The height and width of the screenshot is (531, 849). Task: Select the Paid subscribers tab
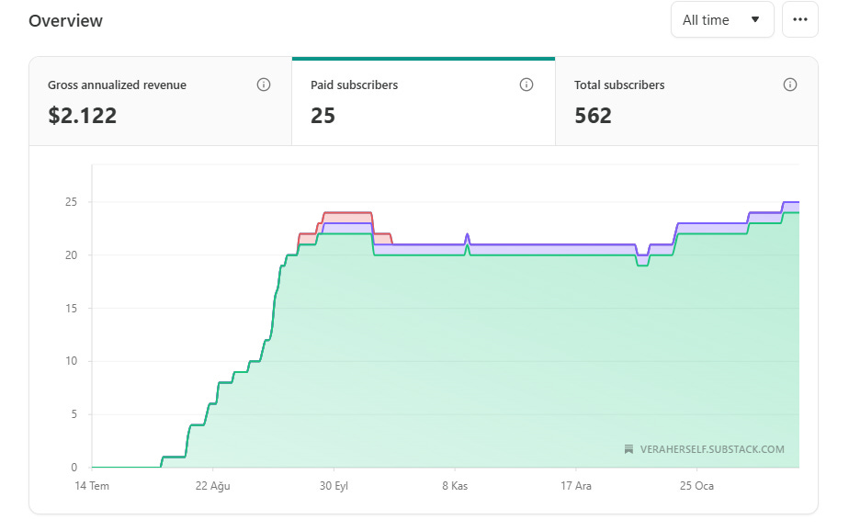(x=424, y=101)
